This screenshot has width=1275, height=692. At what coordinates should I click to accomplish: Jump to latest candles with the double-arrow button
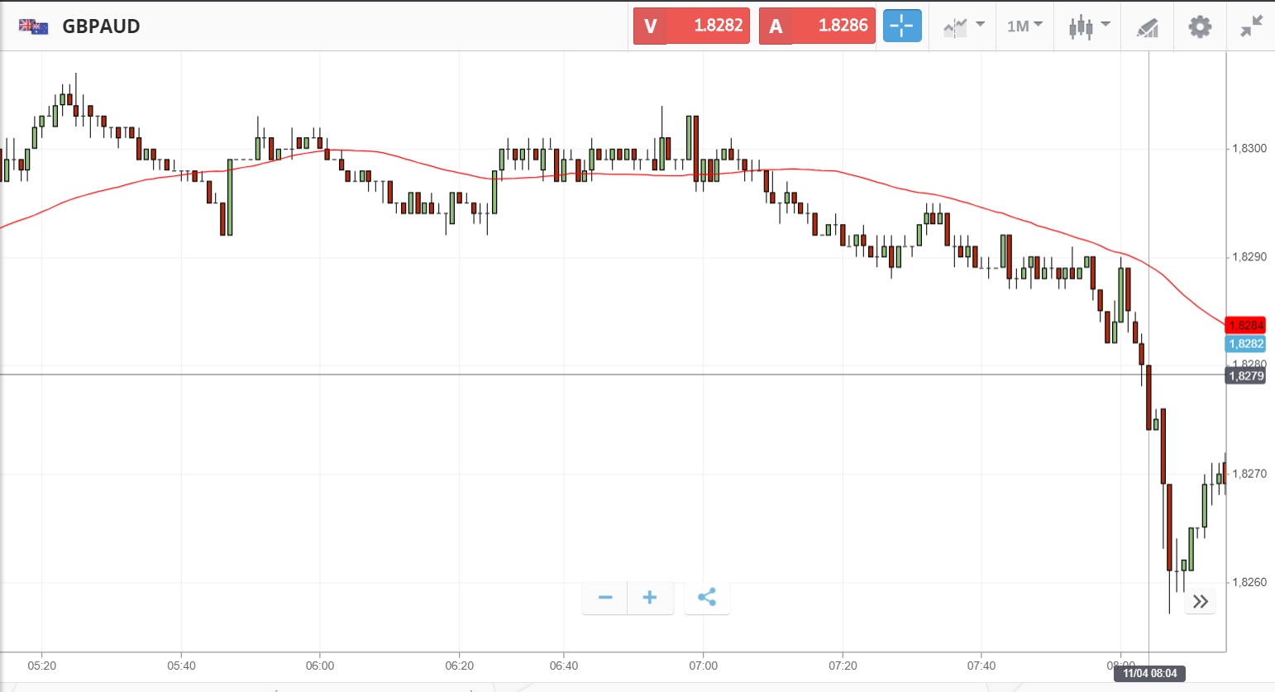click(1201, 601)
